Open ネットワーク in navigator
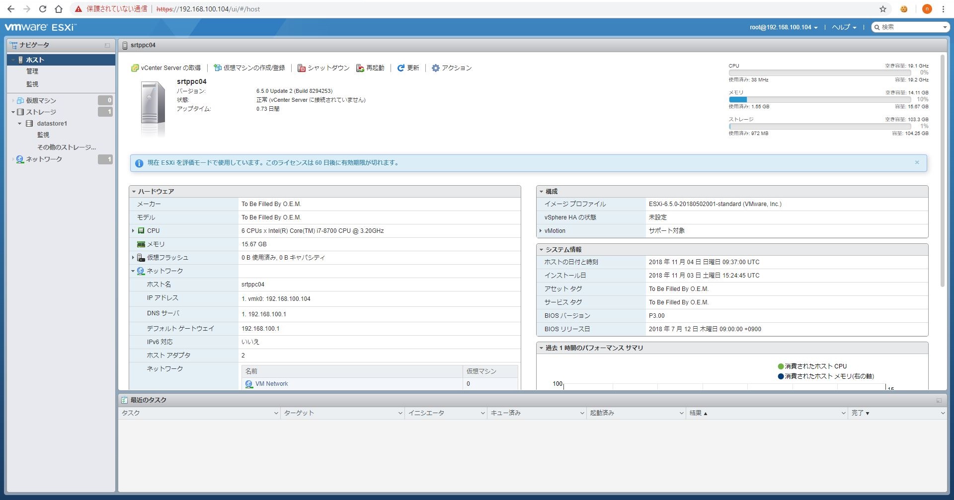954x500 pixels. (x=44, y=159)
